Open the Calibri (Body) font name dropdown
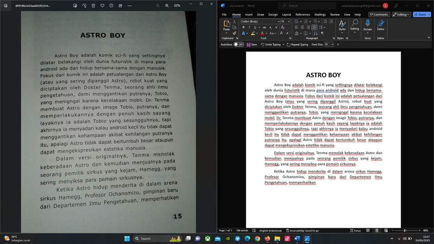This screenshot has width=434, height=244. (278, 22)
